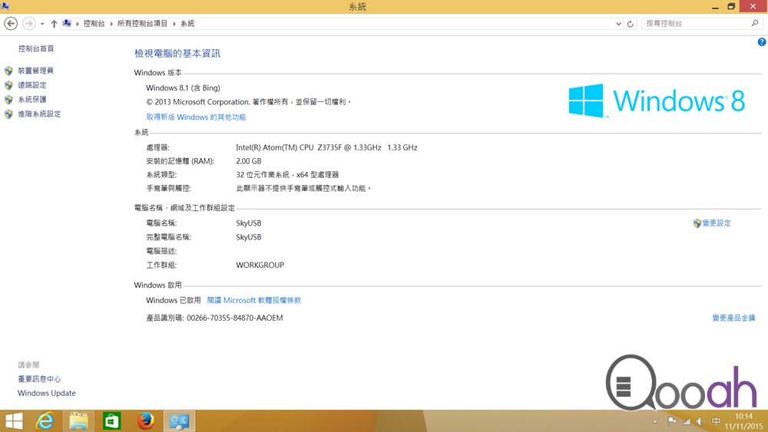Open File Explorer from the taskbar
The width and height of the screenshot is (768, 432).
(78, 420)
